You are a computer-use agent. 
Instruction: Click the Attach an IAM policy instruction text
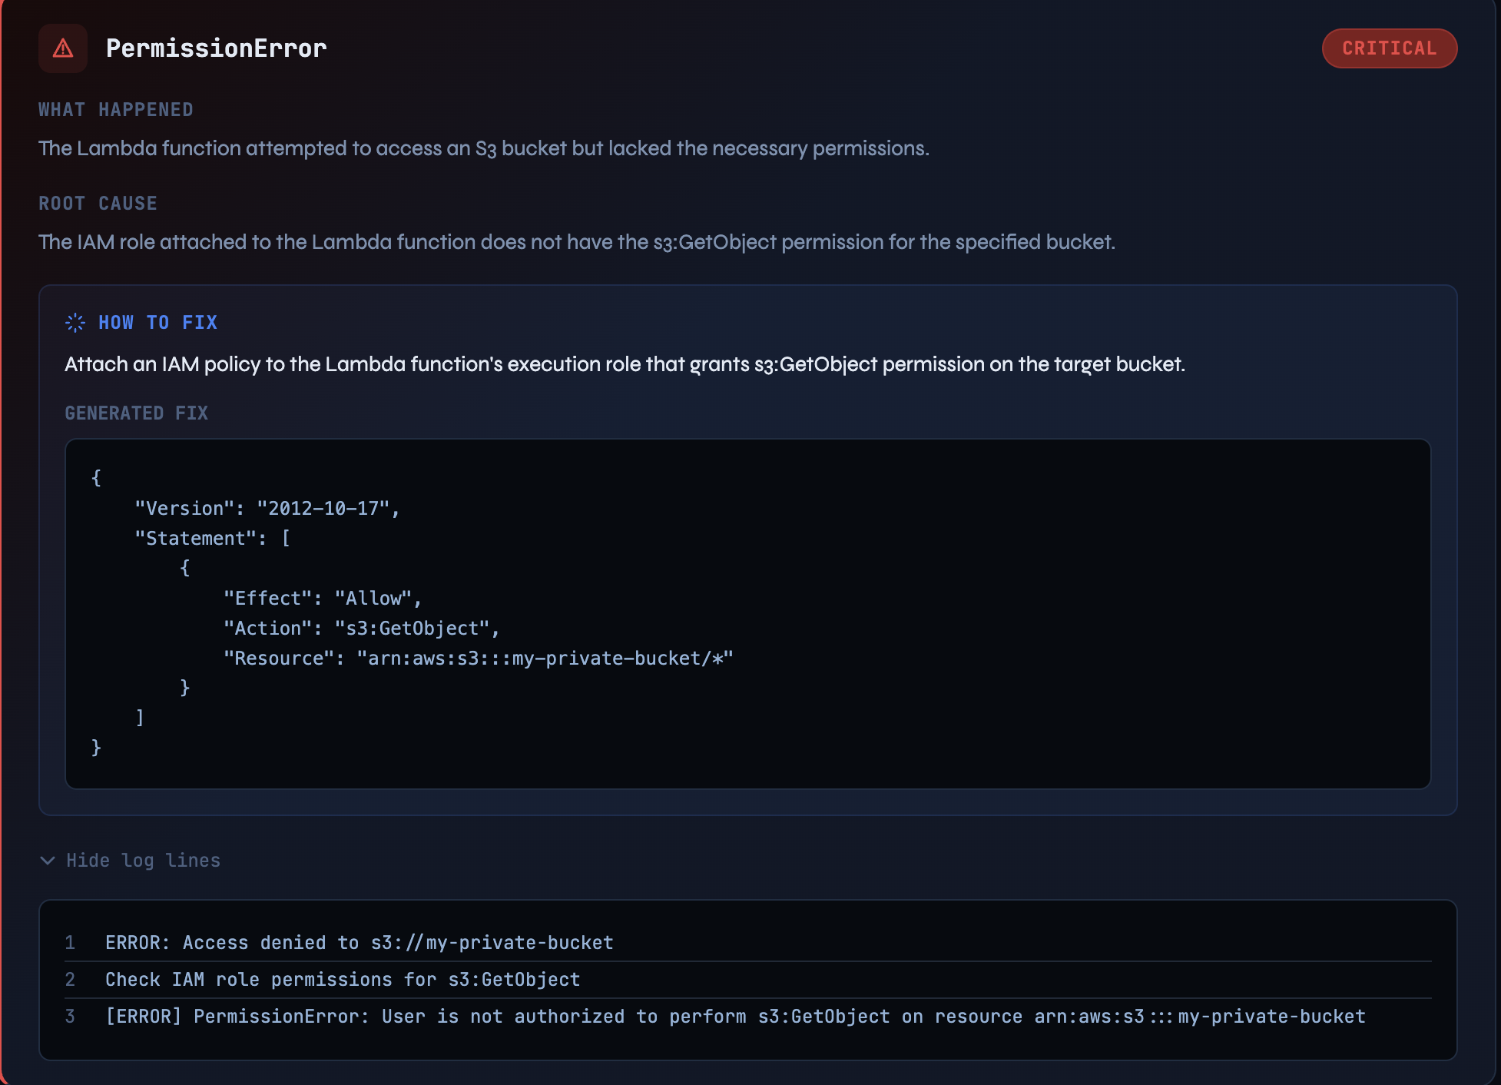coord(624,364)
